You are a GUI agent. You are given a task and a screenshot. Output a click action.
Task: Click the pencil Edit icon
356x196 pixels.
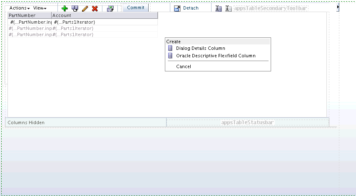tap(85, 9)
